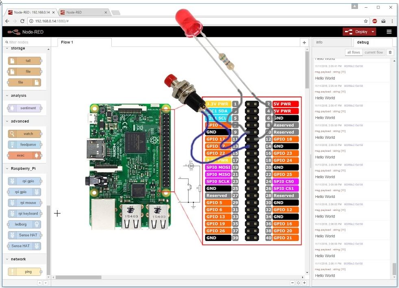Select the ping network node
The image size is (399, 288).
[24, 271]
